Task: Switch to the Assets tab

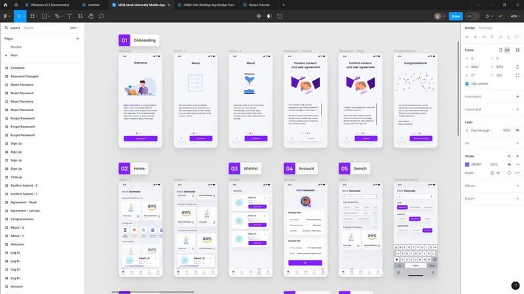Action: point(29,27)
